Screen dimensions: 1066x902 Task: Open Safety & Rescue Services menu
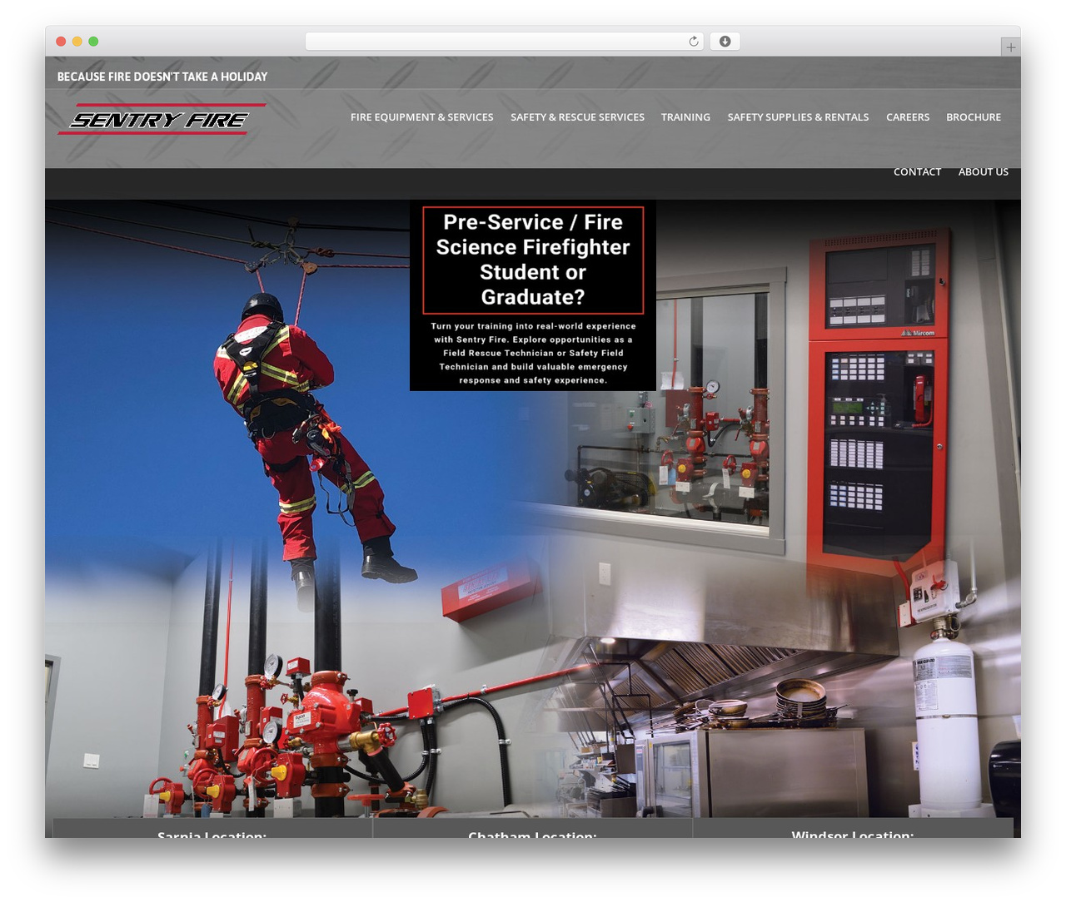click(x=577, y=117)
